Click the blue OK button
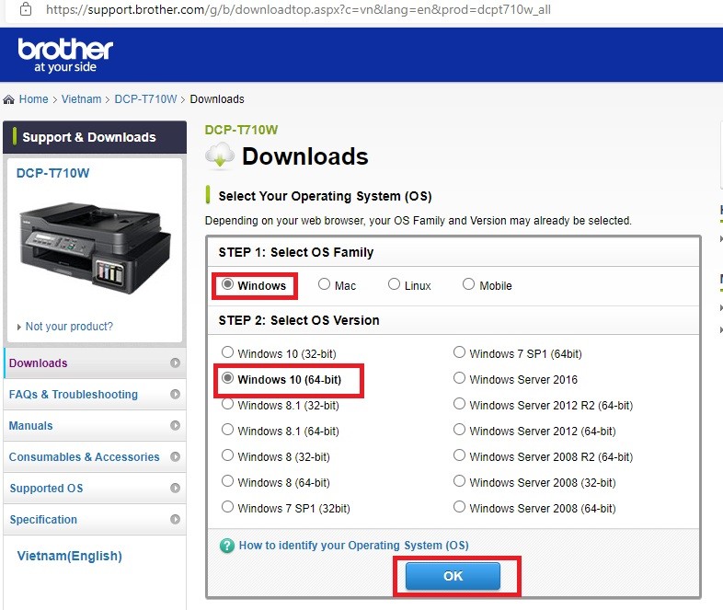 pyautogui.click(x=453, y=576)
